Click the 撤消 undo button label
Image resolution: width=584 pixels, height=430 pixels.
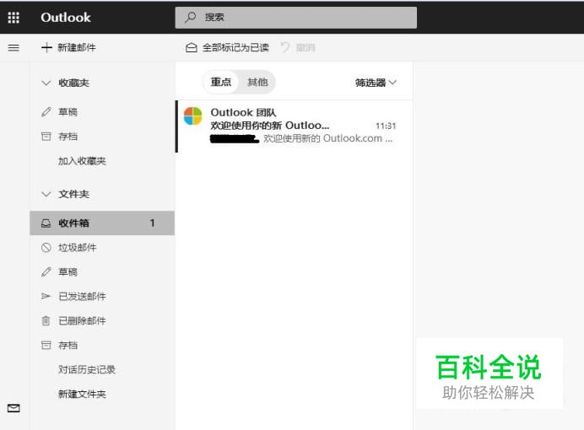coord(306,47)
